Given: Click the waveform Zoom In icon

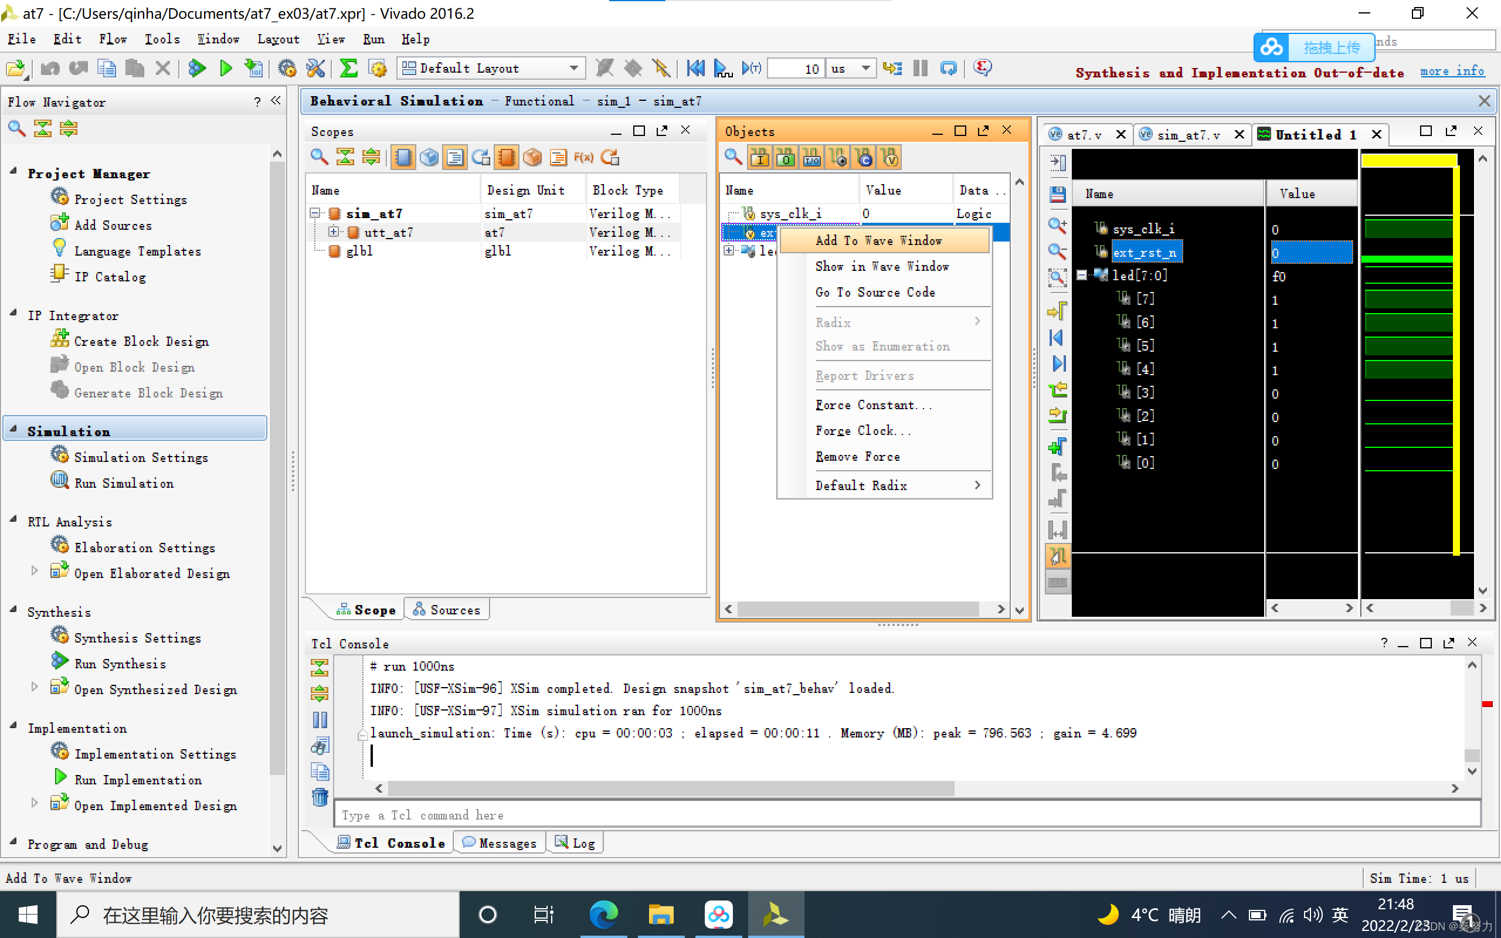Looking at the screenshot, I should tap(1058, 225).
